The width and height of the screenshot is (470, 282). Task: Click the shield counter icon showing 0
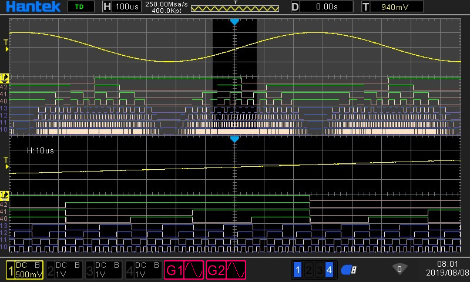(399, 269)
